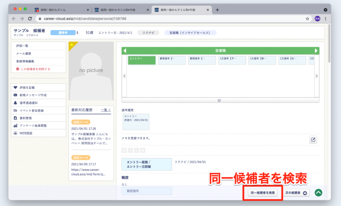Close the active browser tab
The height and width of the screenshot is (206, 341).
click(208, 10)
